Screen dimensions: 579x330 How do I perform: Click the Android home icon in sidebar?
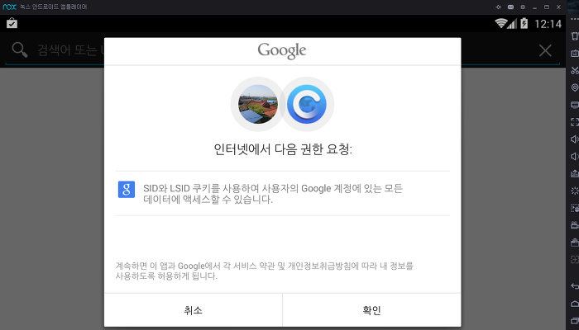(x=575, y=304)
